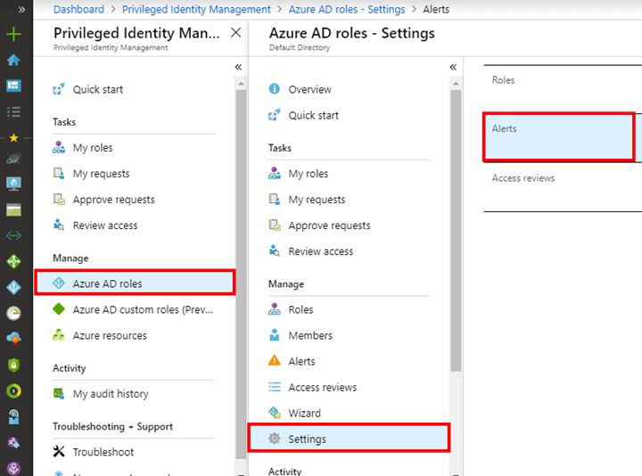Image resolution: width=642 pixels, height=476 pixels.
Task: Click the scroll-up arrow of the Azure AD roles blade
Action: [x=456, y=84]
